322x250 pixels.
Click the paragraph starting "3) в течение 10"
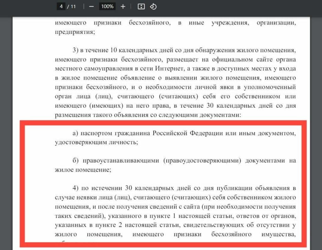(175, 51)
